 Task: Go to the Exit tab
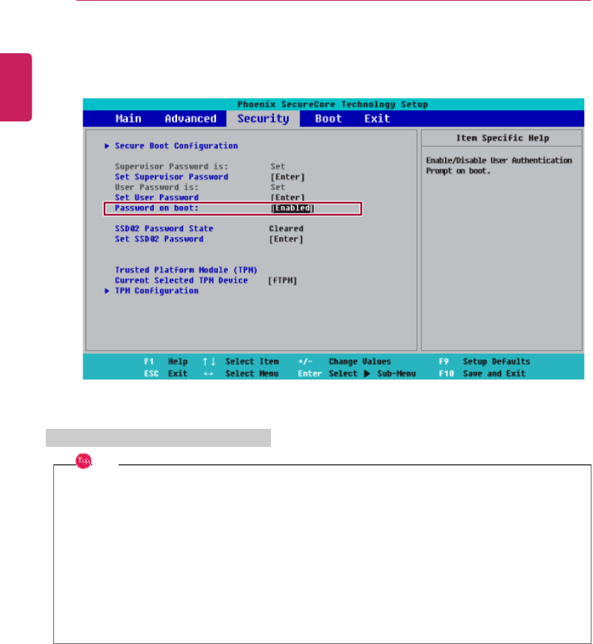click(377, 118)
